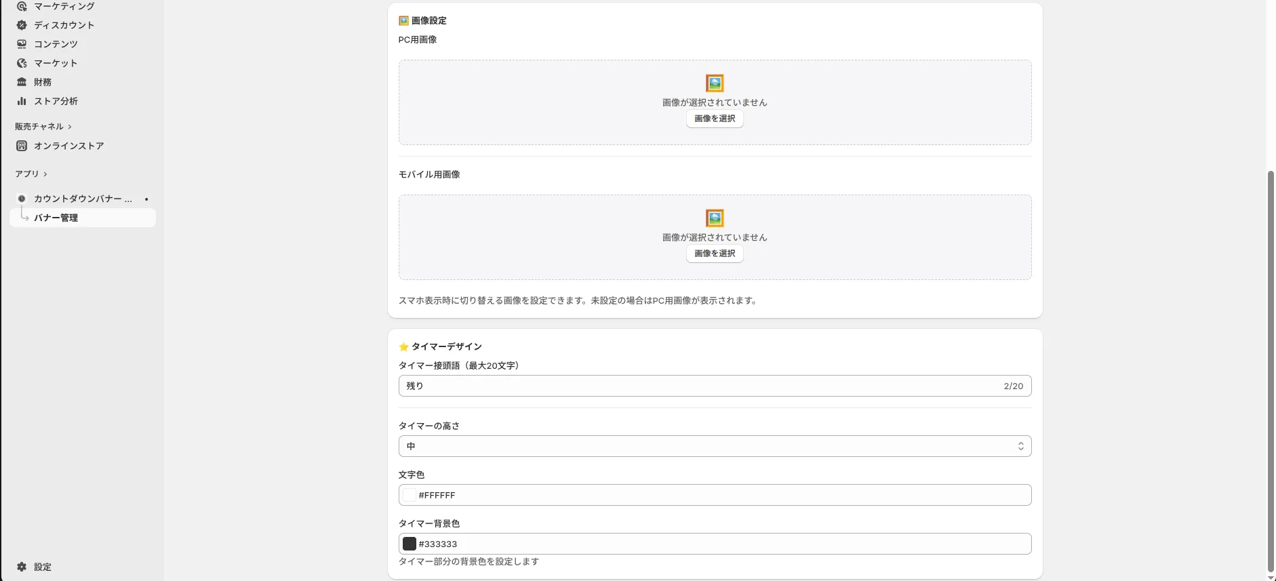Click the Markets globe icon

(x=22, y=63)
